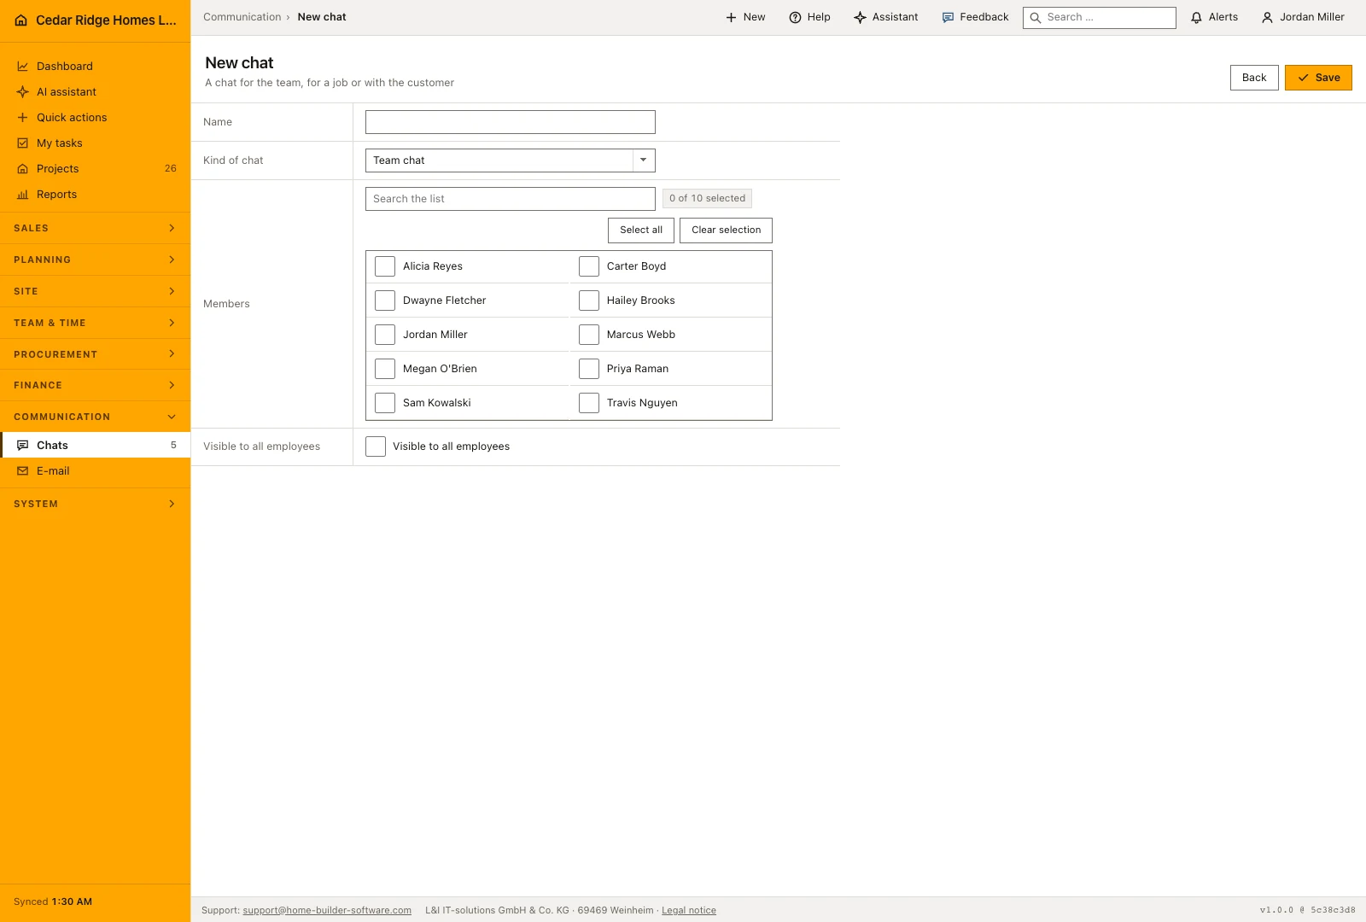Click the Search the list field
Image resolution: width=1366 pixels, height=922 pixels.
(511, 199)
